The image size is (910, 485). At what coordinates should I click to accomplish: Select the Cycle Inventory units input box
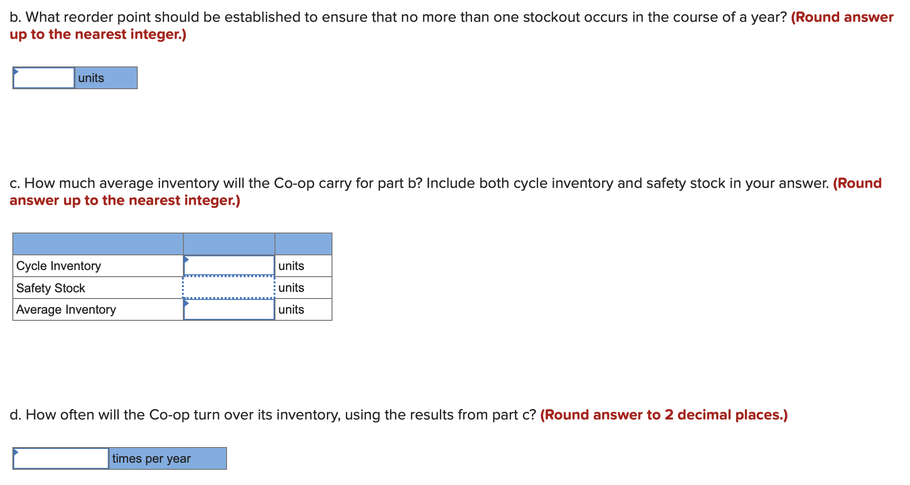pos(229,266)
